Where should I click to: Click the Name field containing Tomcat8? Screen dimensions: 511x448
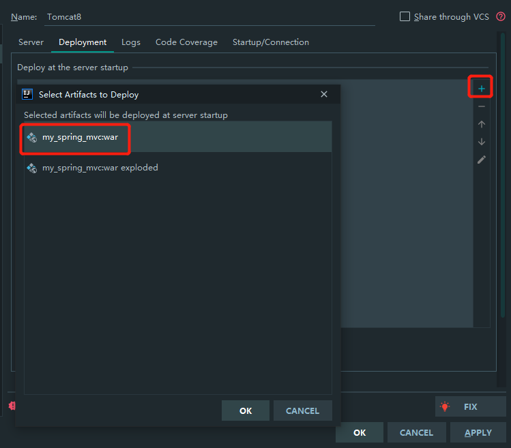click(209, 17)
